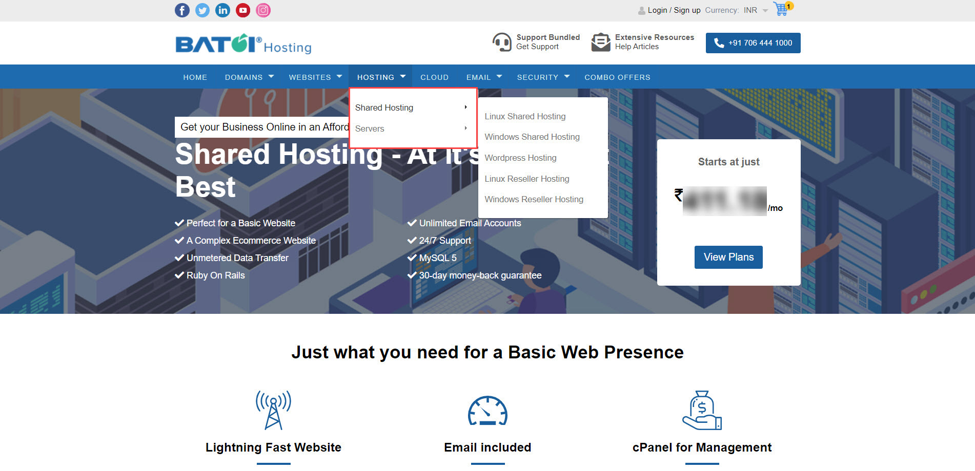Click Login / Sign up link

coord(674,10)
